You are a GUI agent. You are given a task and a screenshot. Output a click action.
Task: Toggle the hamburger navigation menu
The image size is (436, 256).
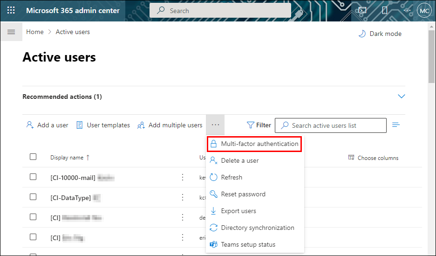pos(11,32)
